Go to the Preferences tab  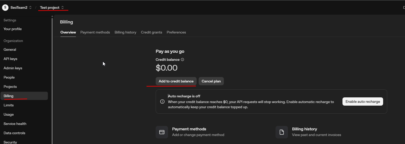point(176,32)
